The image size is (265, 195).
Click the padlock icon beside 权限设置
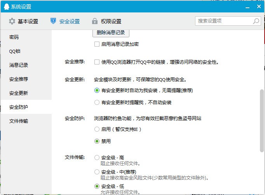click(x=95, y=21)
